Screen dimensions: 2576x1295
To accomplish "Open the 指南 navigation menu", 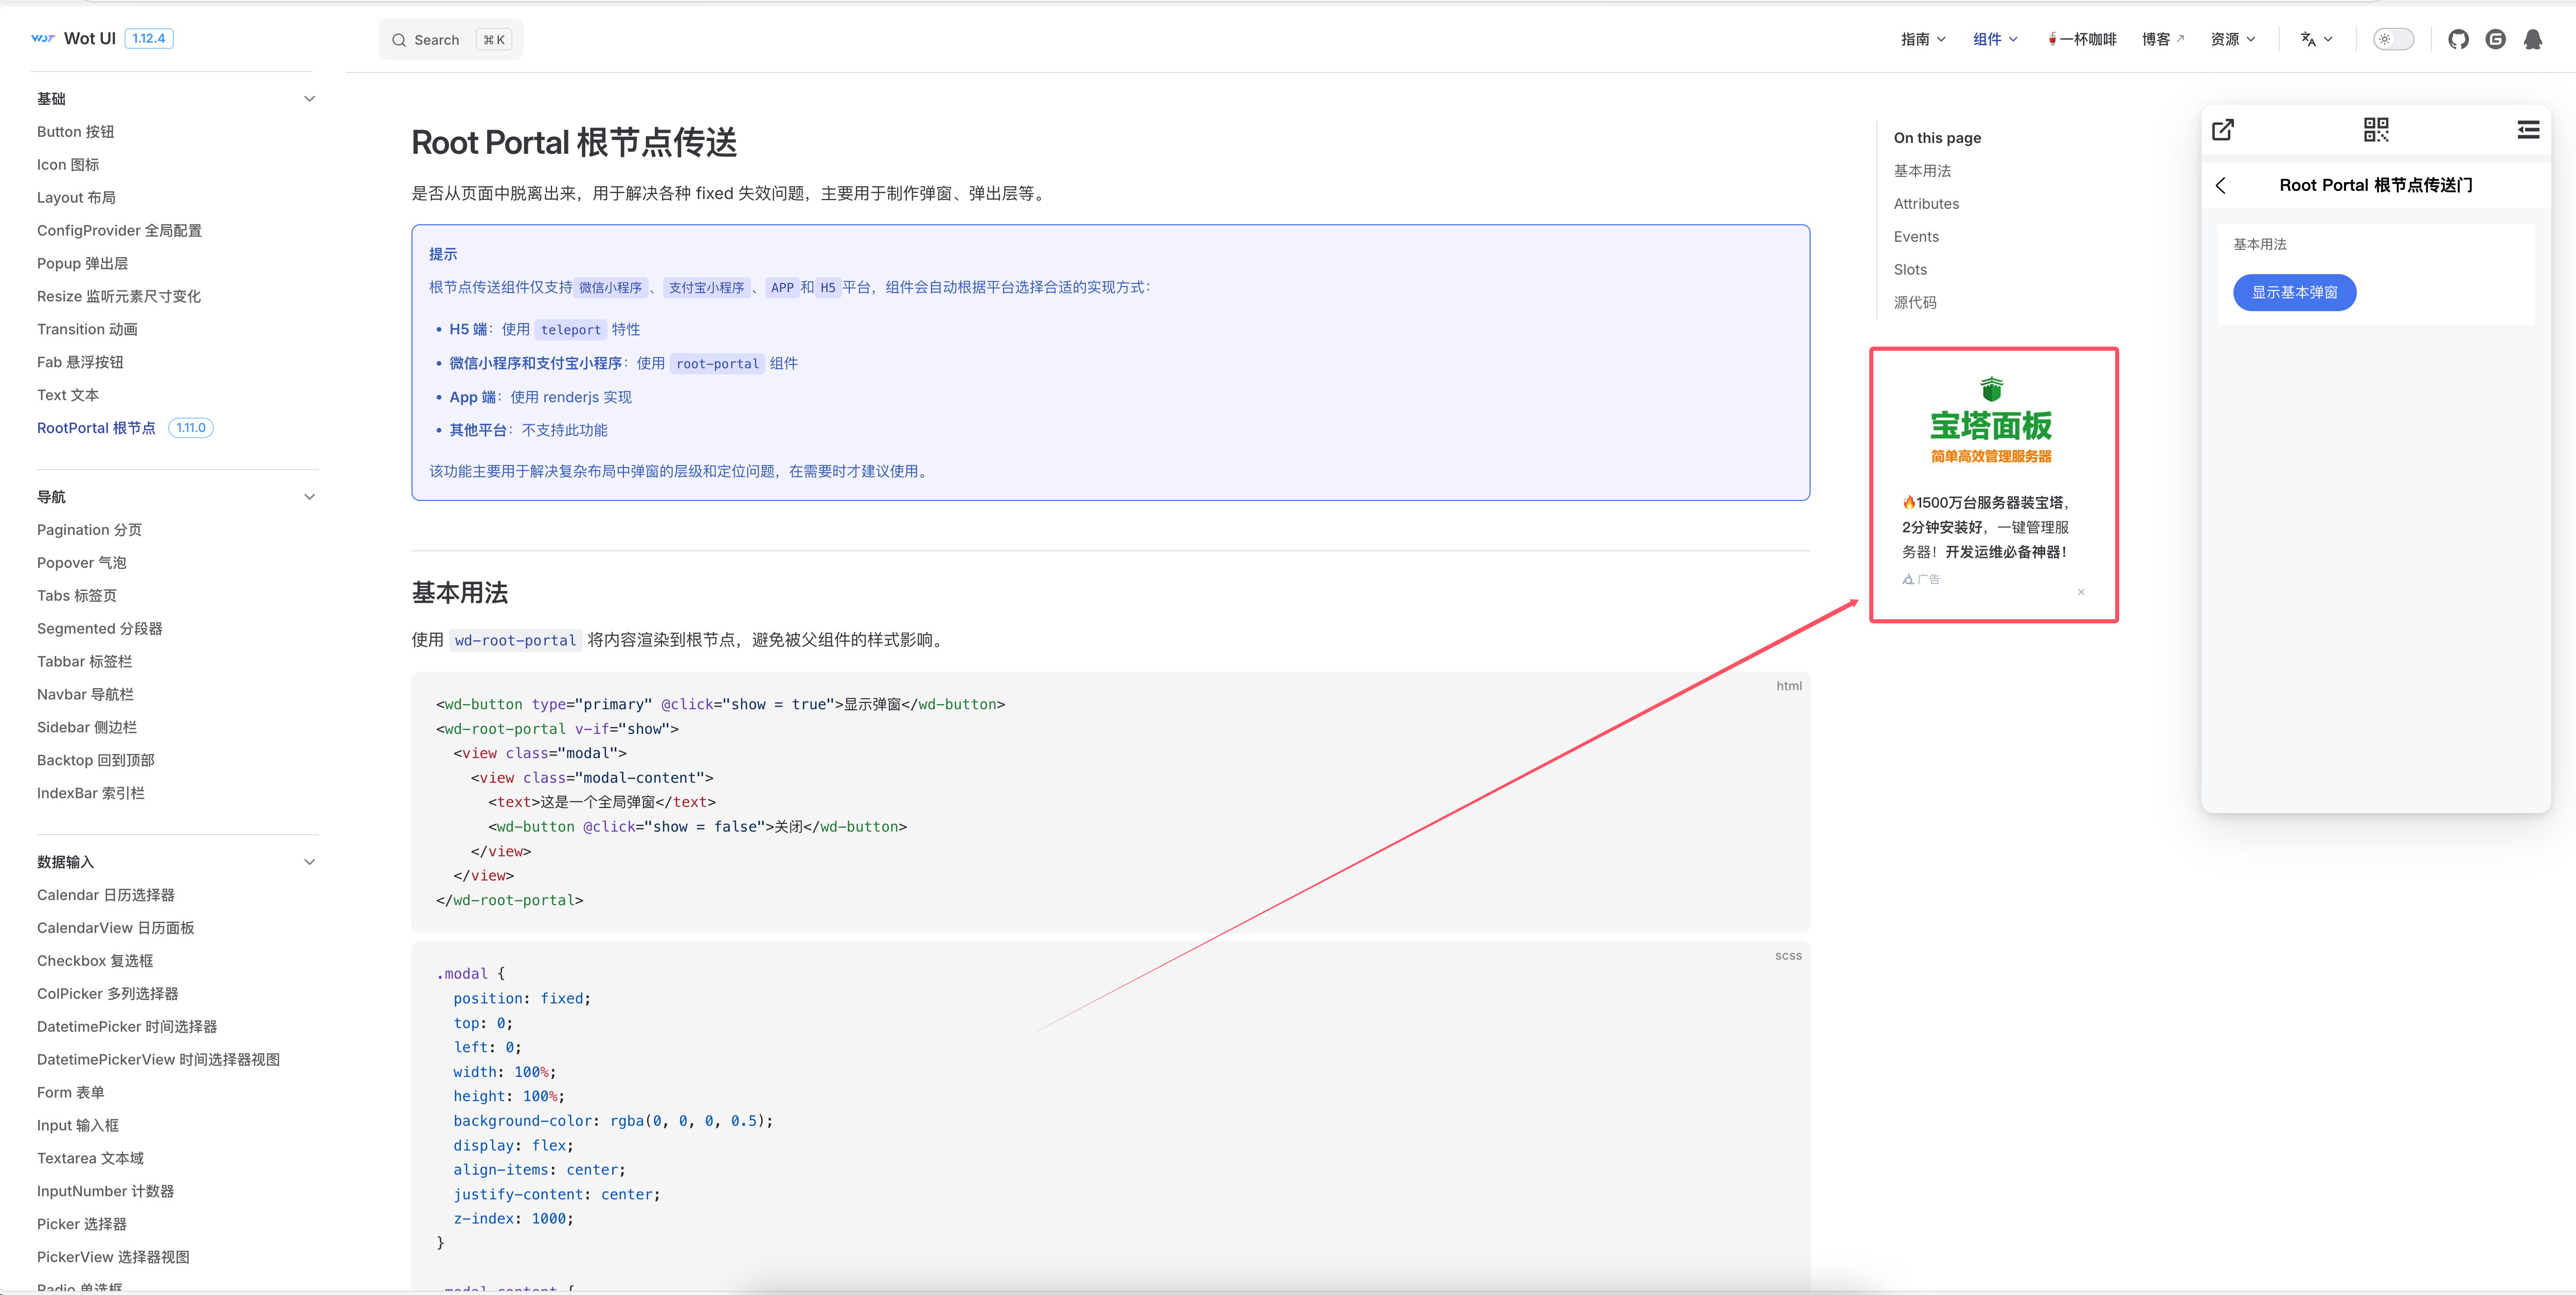I will [1922, 39].
